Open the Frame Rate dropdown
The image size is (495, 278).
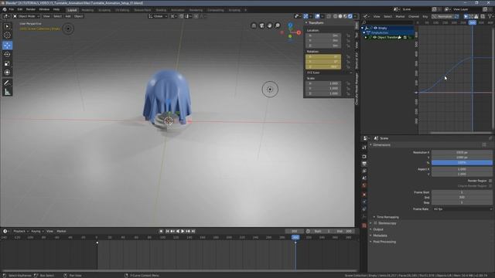[x=463, y=209]
